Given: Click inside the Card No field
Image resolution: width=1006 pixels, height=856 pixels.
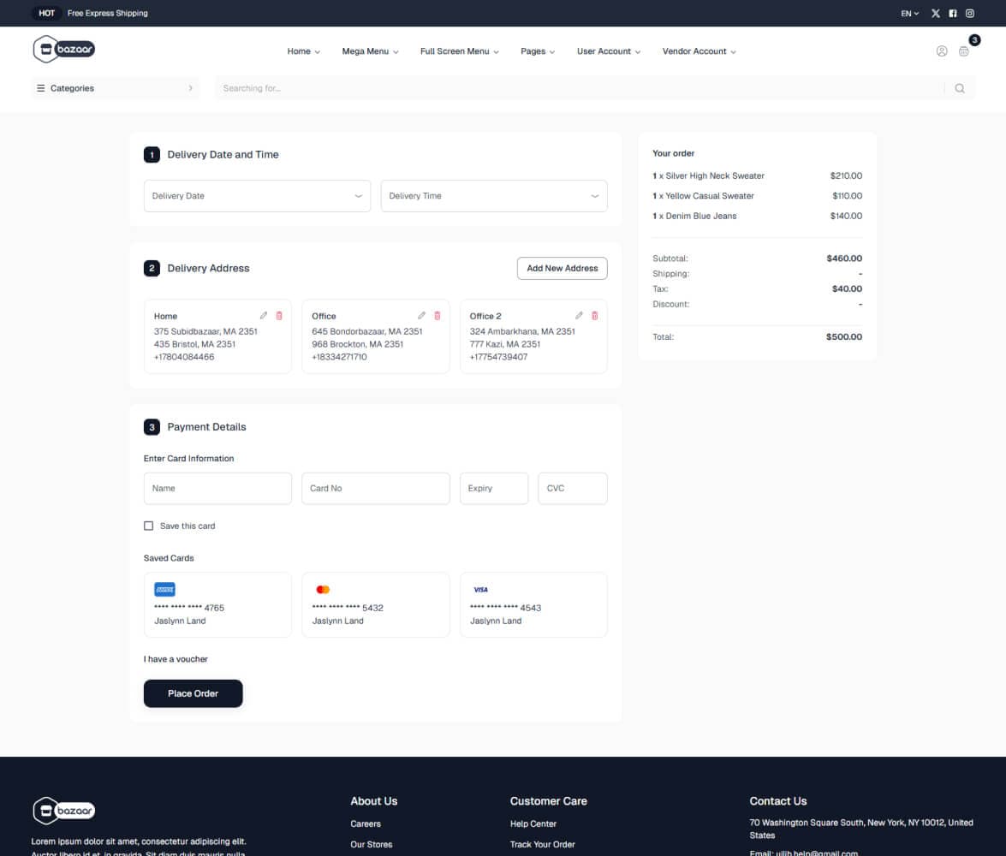Looking at the screenshot, I should (375, 488).
